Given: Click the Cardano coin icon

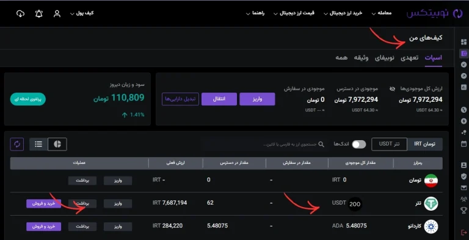Looking at the screenshot, I should pos(431,226).
